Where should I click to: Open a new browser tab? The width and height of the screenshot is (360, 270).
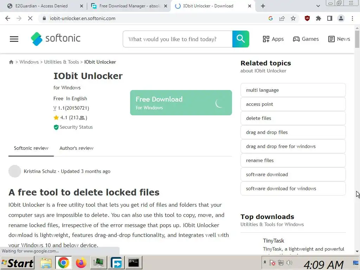pos(263,6)
